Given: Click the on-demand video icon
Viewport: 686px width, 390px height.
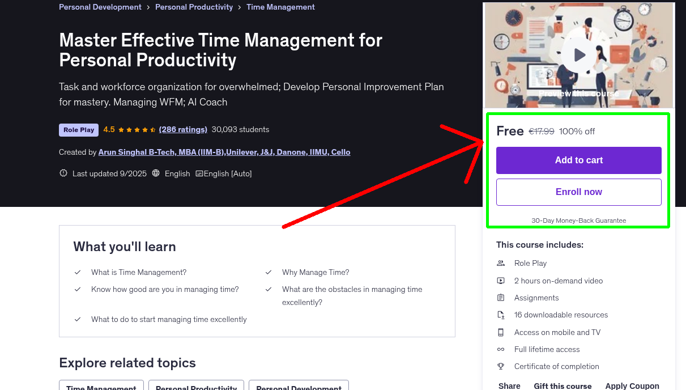Looking at the screenshot, I should pos(501,280).
